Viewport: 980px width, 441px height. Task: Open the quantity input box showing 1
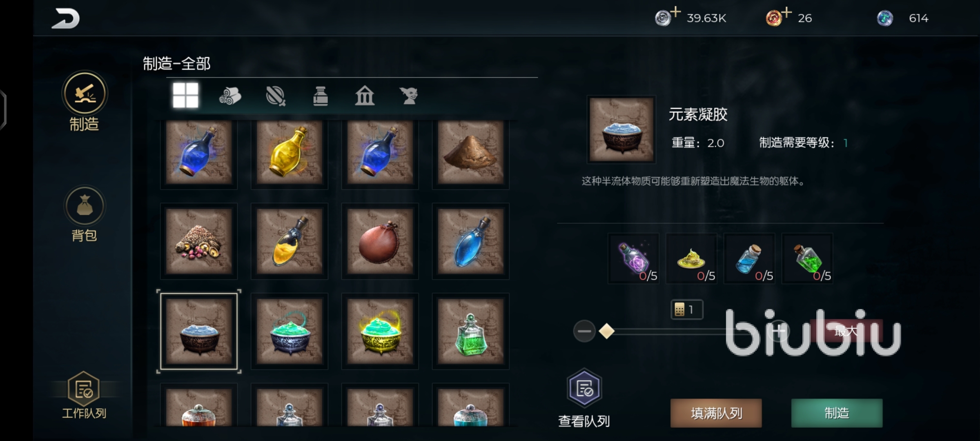coord(687,310)
